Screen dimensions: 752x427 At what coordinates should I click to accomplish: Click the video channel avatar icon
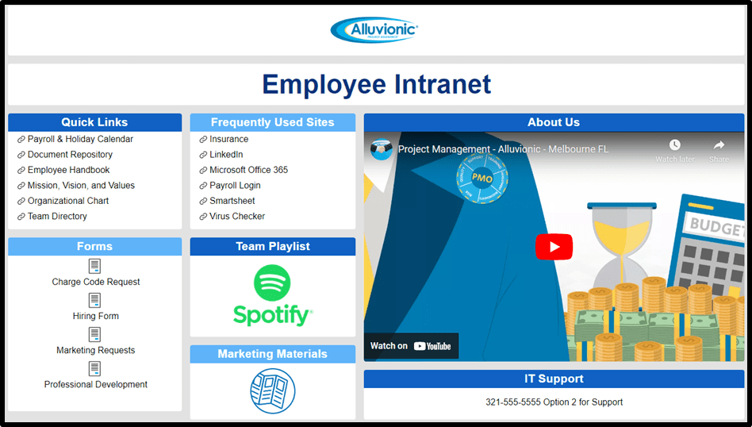tap(382, 150)
